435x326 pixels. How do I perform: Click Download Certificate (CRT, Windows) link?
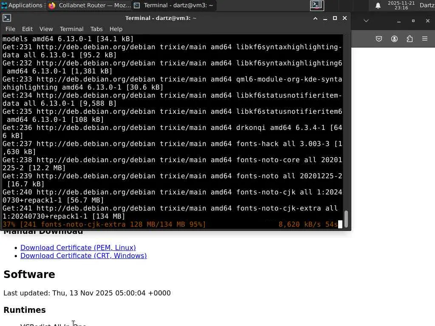84,256
